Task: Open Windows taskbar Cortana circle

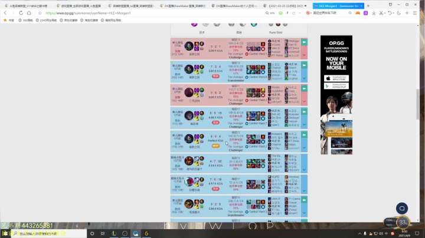Action: pos(92,233)
